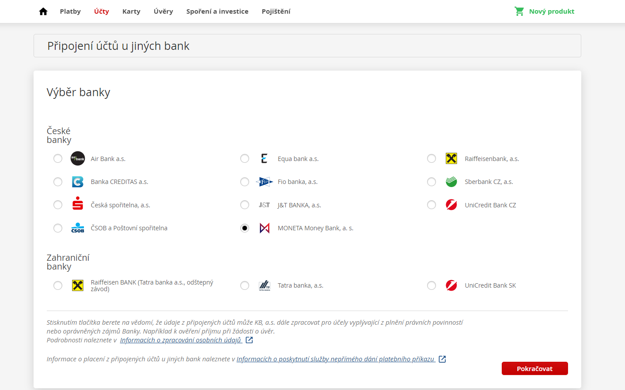This screenshot has width=625, height=390.
Task: Choose the UniCredit Bank CZ radio button
Action: pos(432,205)
